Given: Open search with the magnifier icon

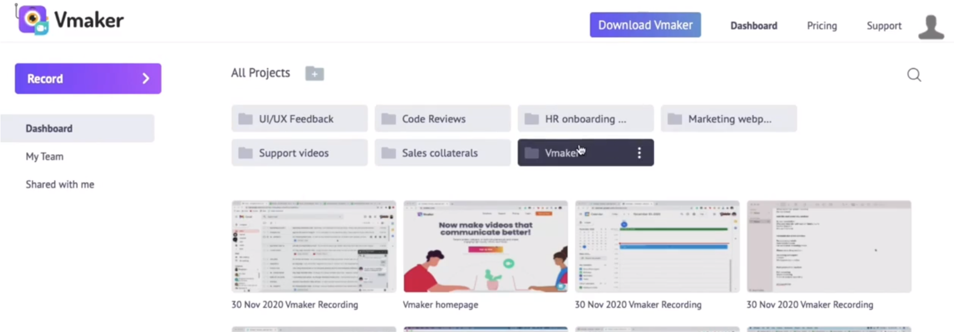Looking at the screenshot, I should coord(914,75).
